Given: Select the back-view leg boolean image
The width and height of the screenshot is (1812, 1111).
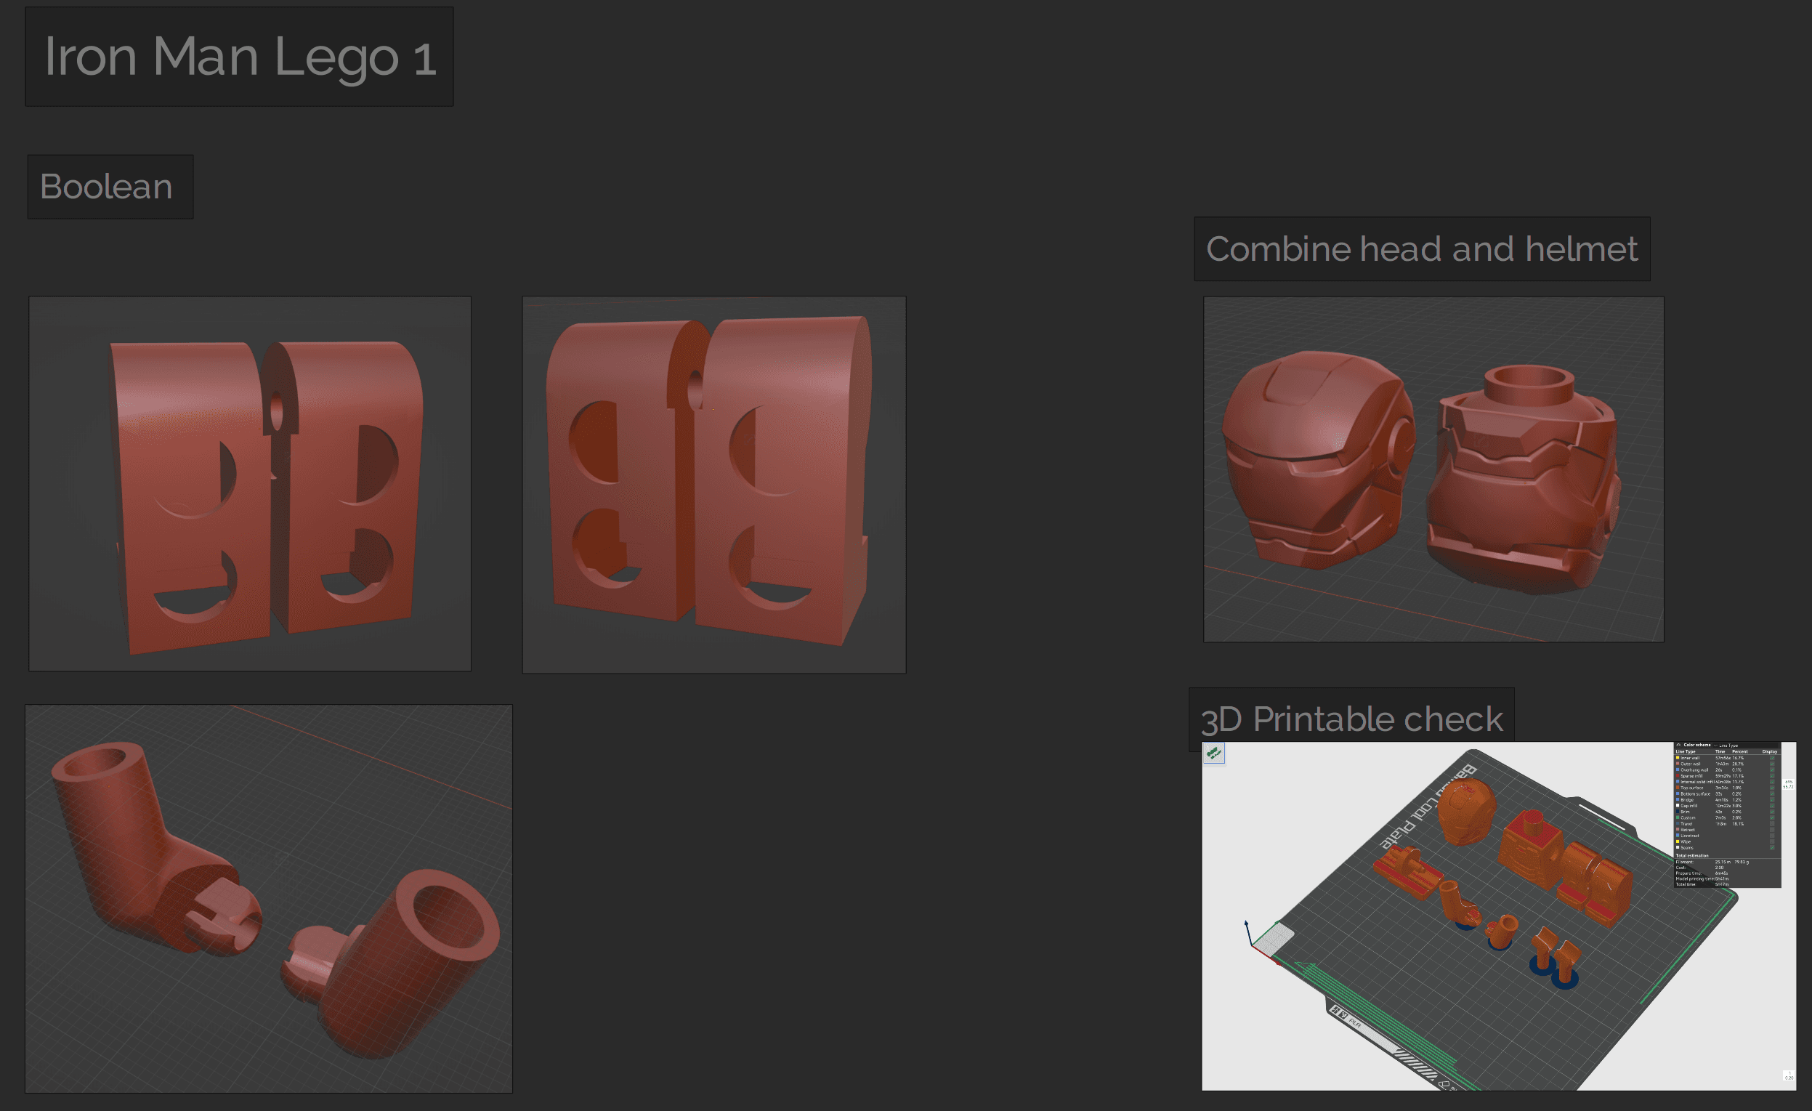Looking at the screenshot, I should [x=713, y=485].
